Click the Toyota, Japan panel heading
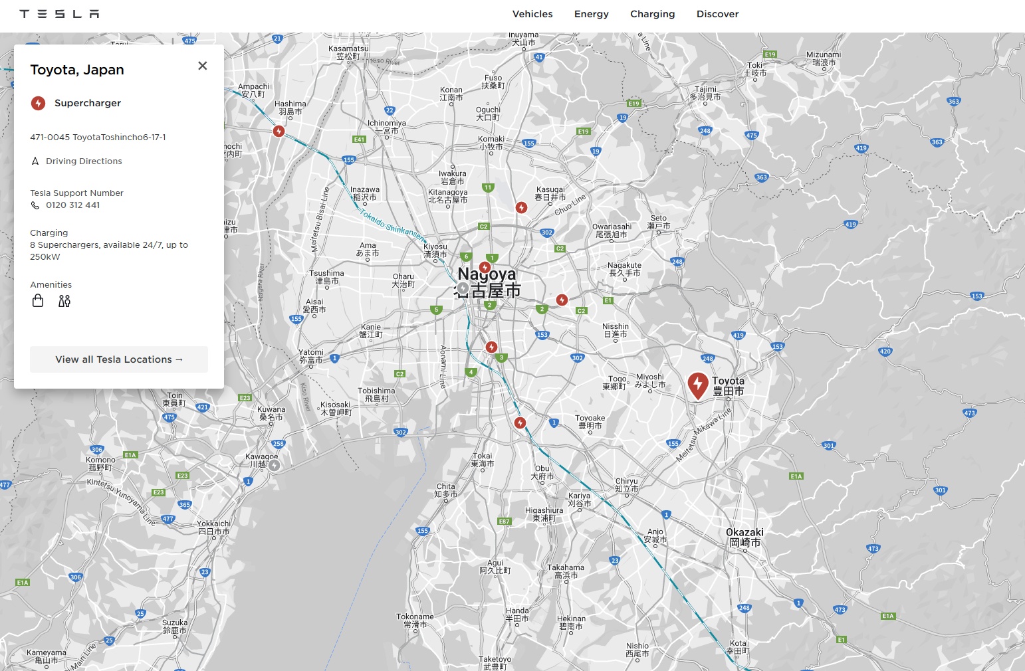Viewport: 1025px width, 671px height. coord(77,70)
